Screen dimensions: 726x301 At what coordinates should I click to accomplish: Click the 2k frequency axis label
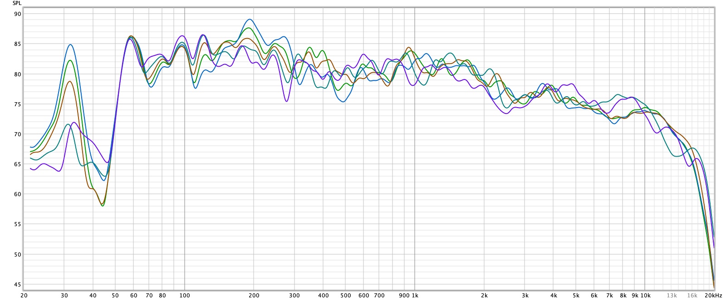pyautogui.click(x=485, y=296)
